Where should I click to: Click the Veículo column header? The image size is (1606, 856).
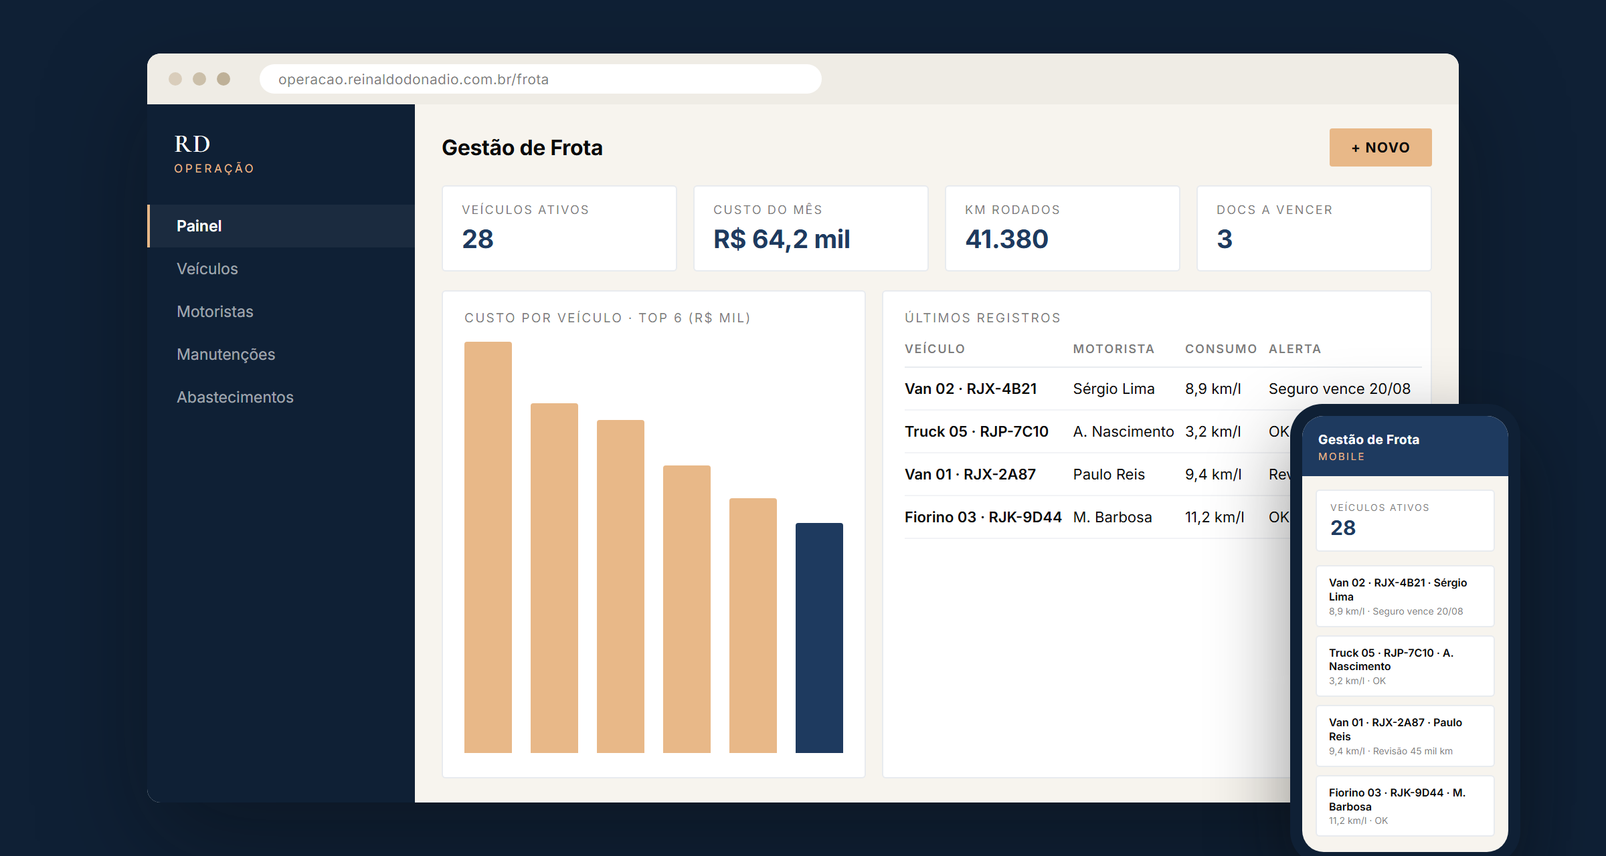pyautogui.click(x=935, y=349)
